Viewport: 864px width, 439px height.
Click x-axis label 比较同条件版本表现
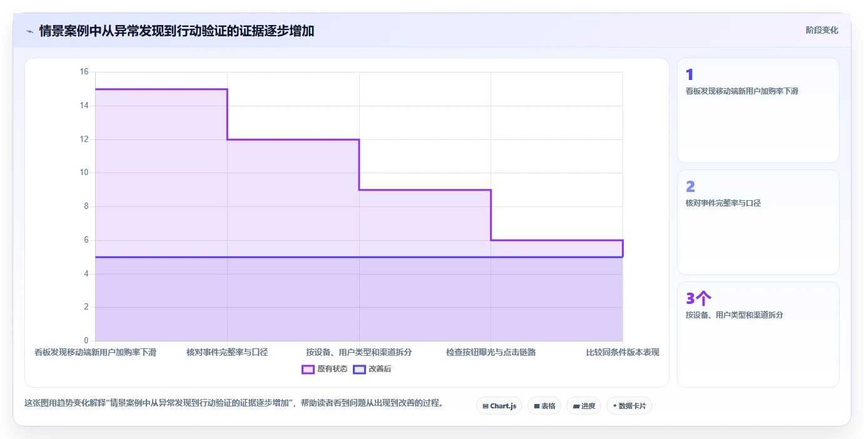[623, 352]
